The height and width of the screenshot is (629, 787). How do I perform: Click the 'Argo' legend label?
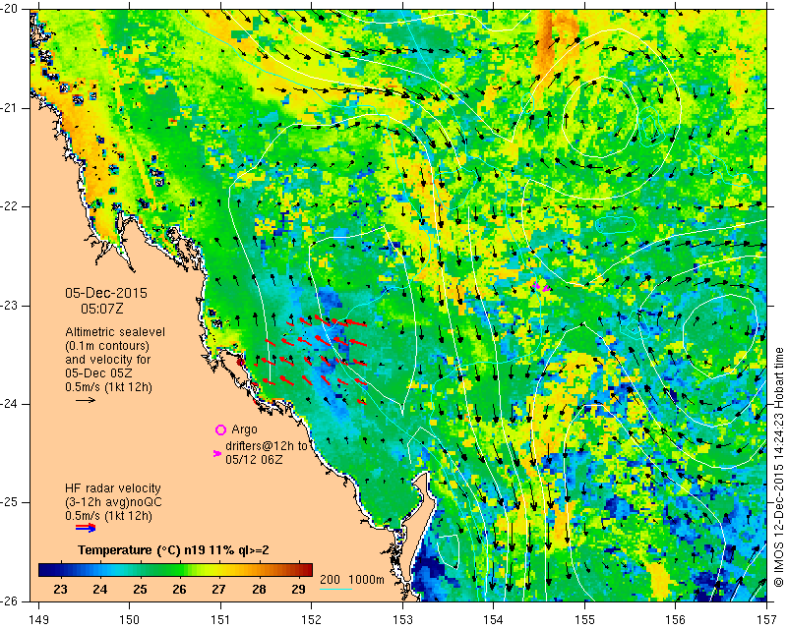tap(244, 429)
